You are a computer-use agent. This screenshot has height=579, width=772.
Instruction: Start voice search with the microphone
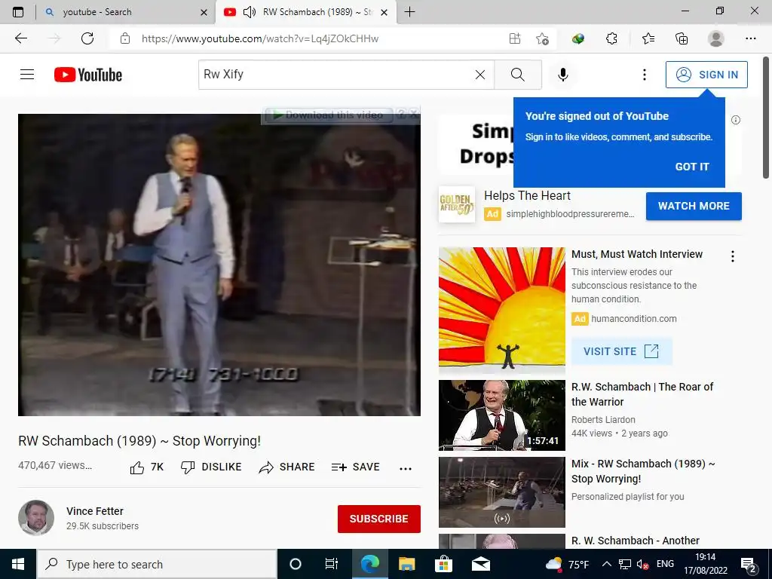click(562, 75)
